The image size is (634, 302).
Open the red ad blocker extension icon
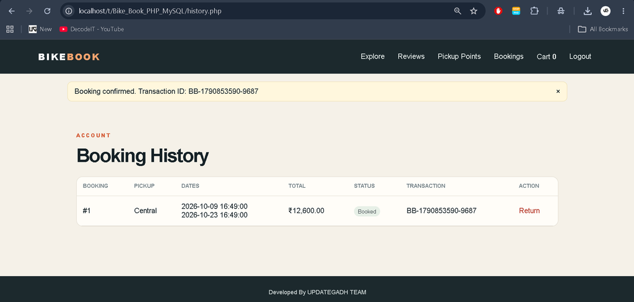498,11
